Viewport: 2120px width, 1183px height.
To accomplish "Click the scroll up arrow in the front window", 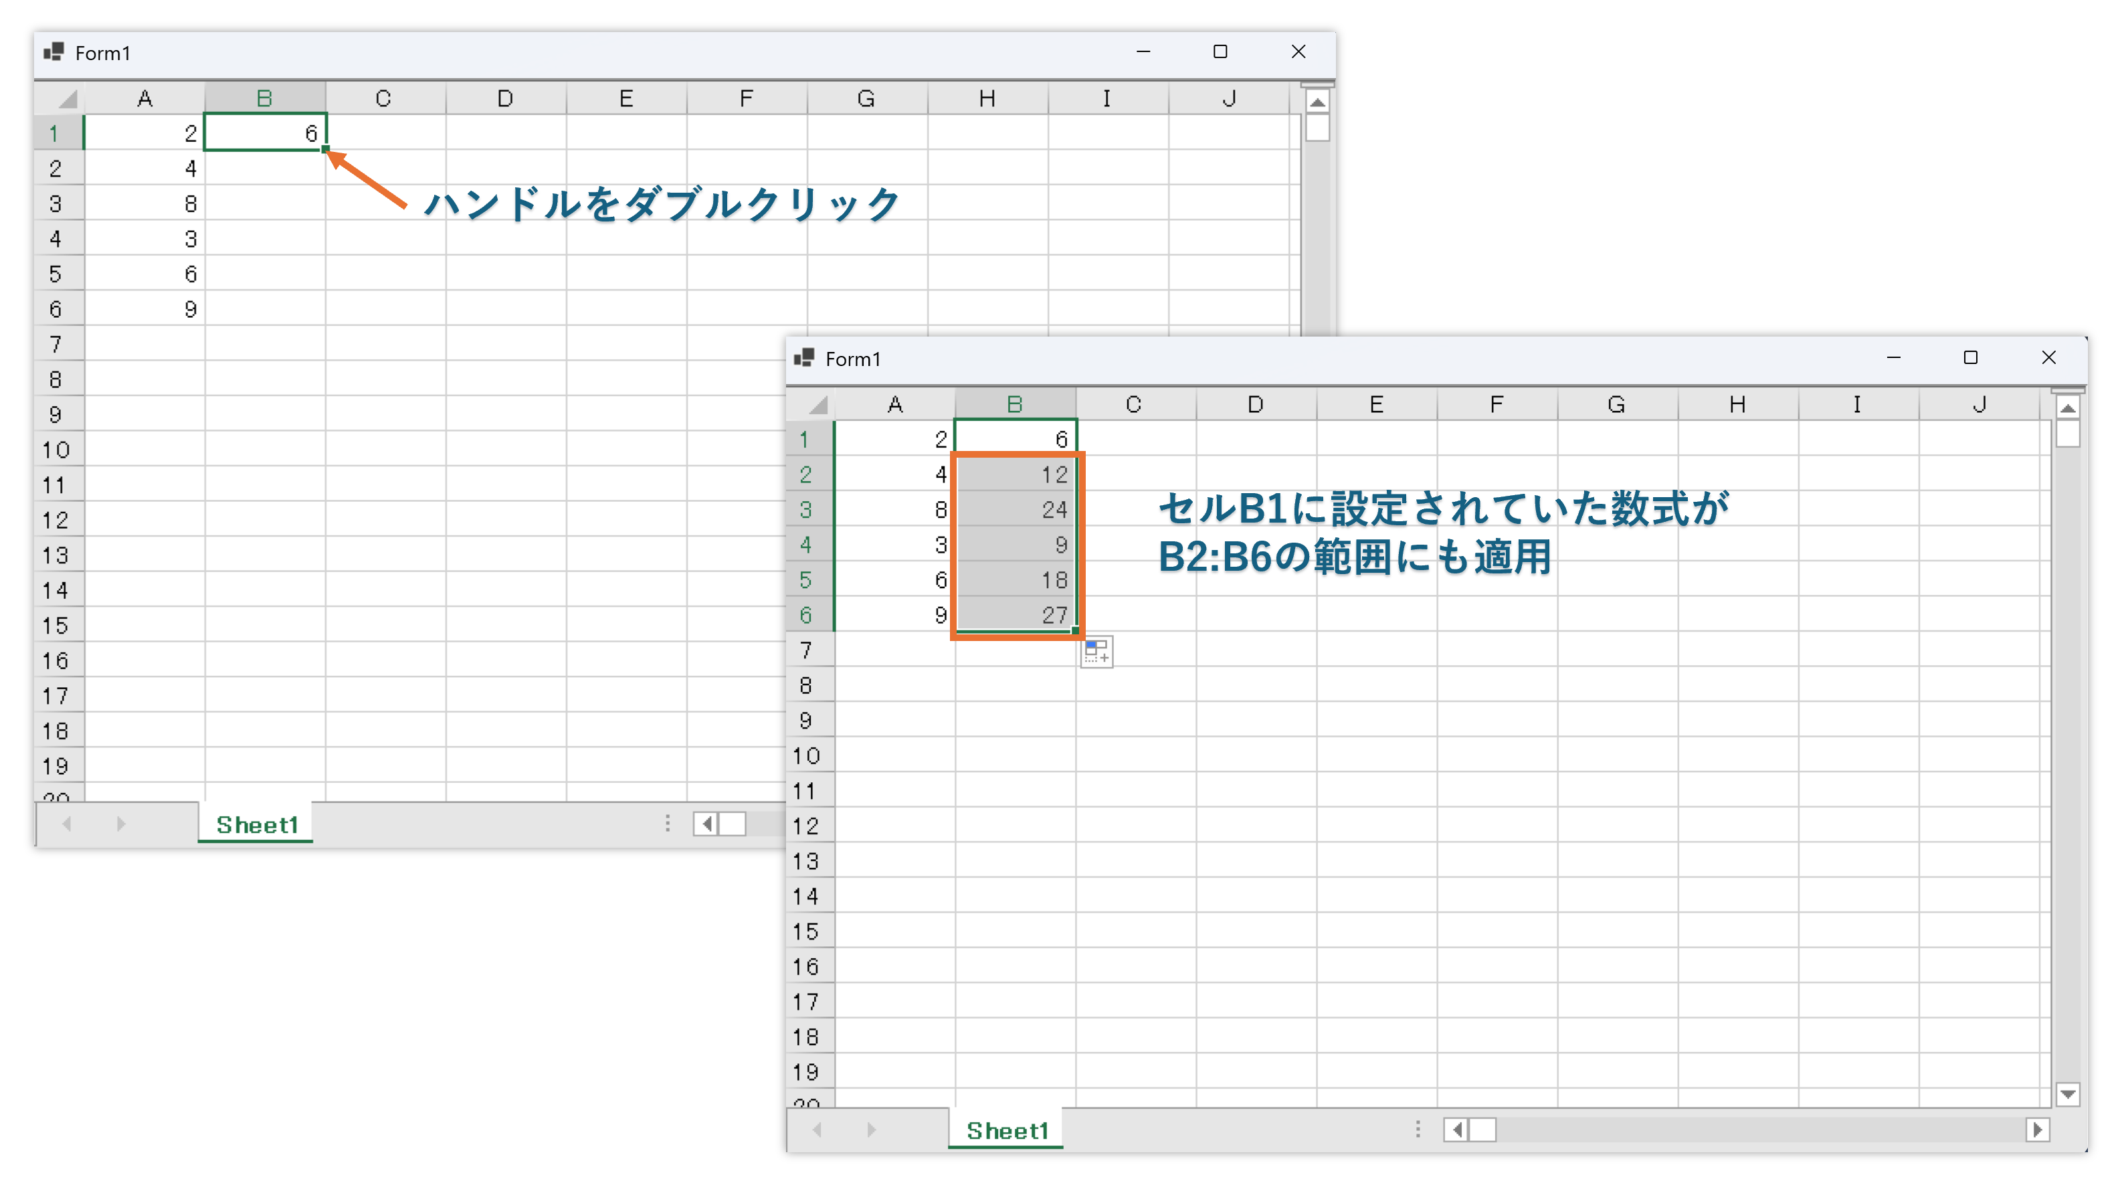I will [2067, 407].
